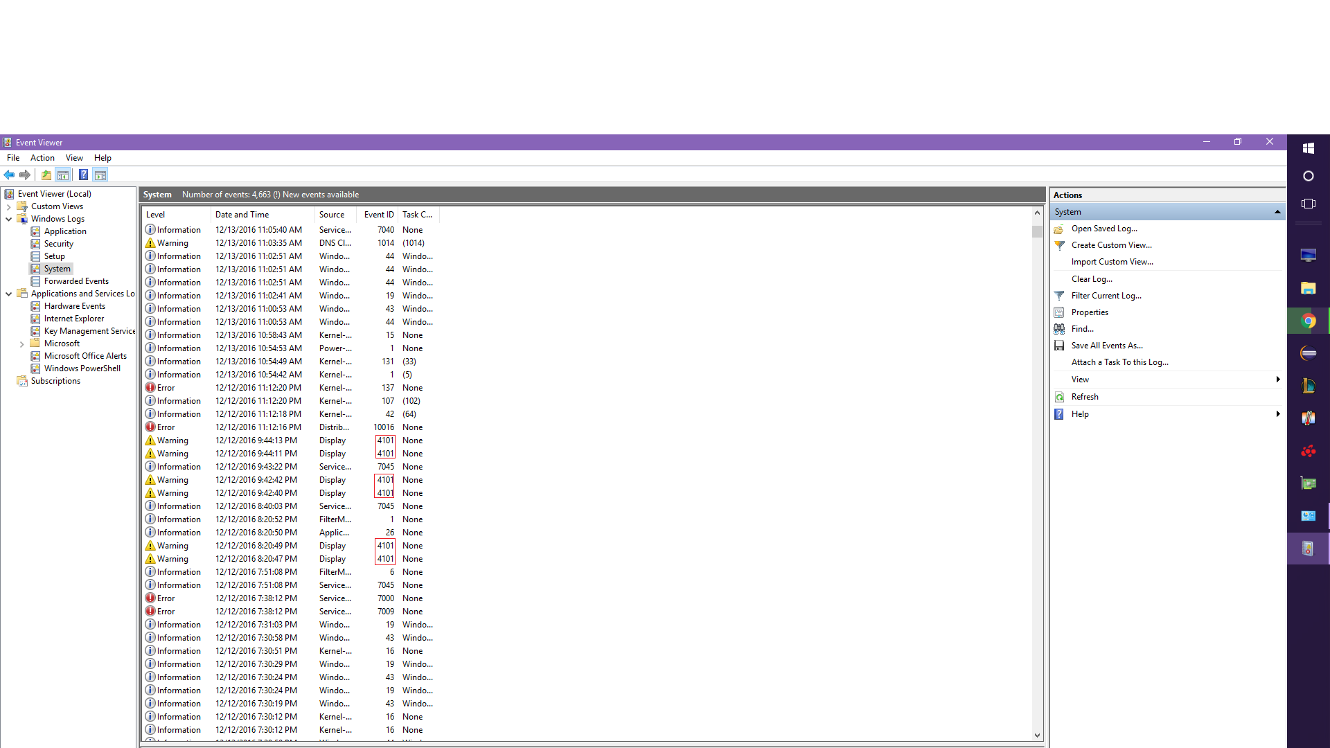1330x748 pixels.
Task: Open Google Chrome from the taskbar
Action: pyautogui.click(x=1309, y=321)
